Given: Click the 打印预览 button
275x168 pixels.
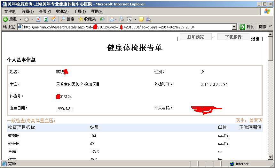Looking at the screenshot, I should (x=196, y=37).
